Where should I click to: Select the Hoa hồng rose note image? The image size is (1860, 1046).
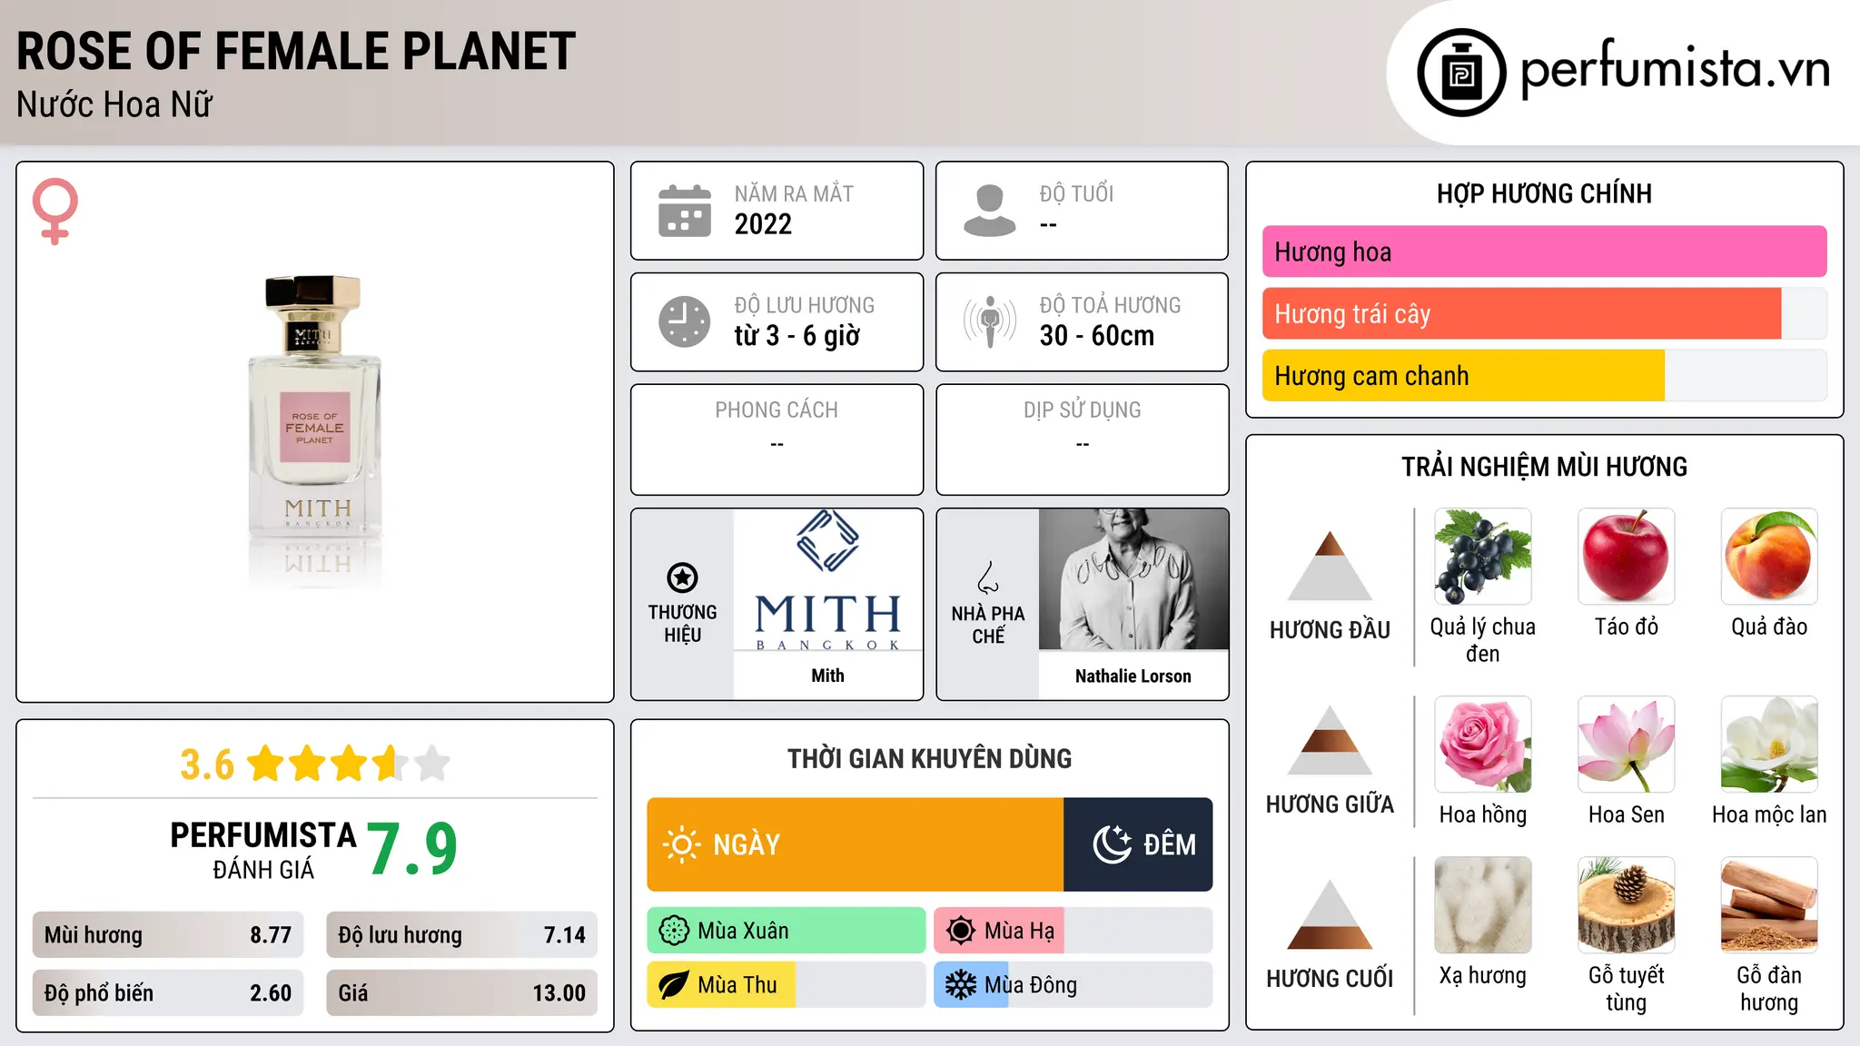click(1483, 745)
